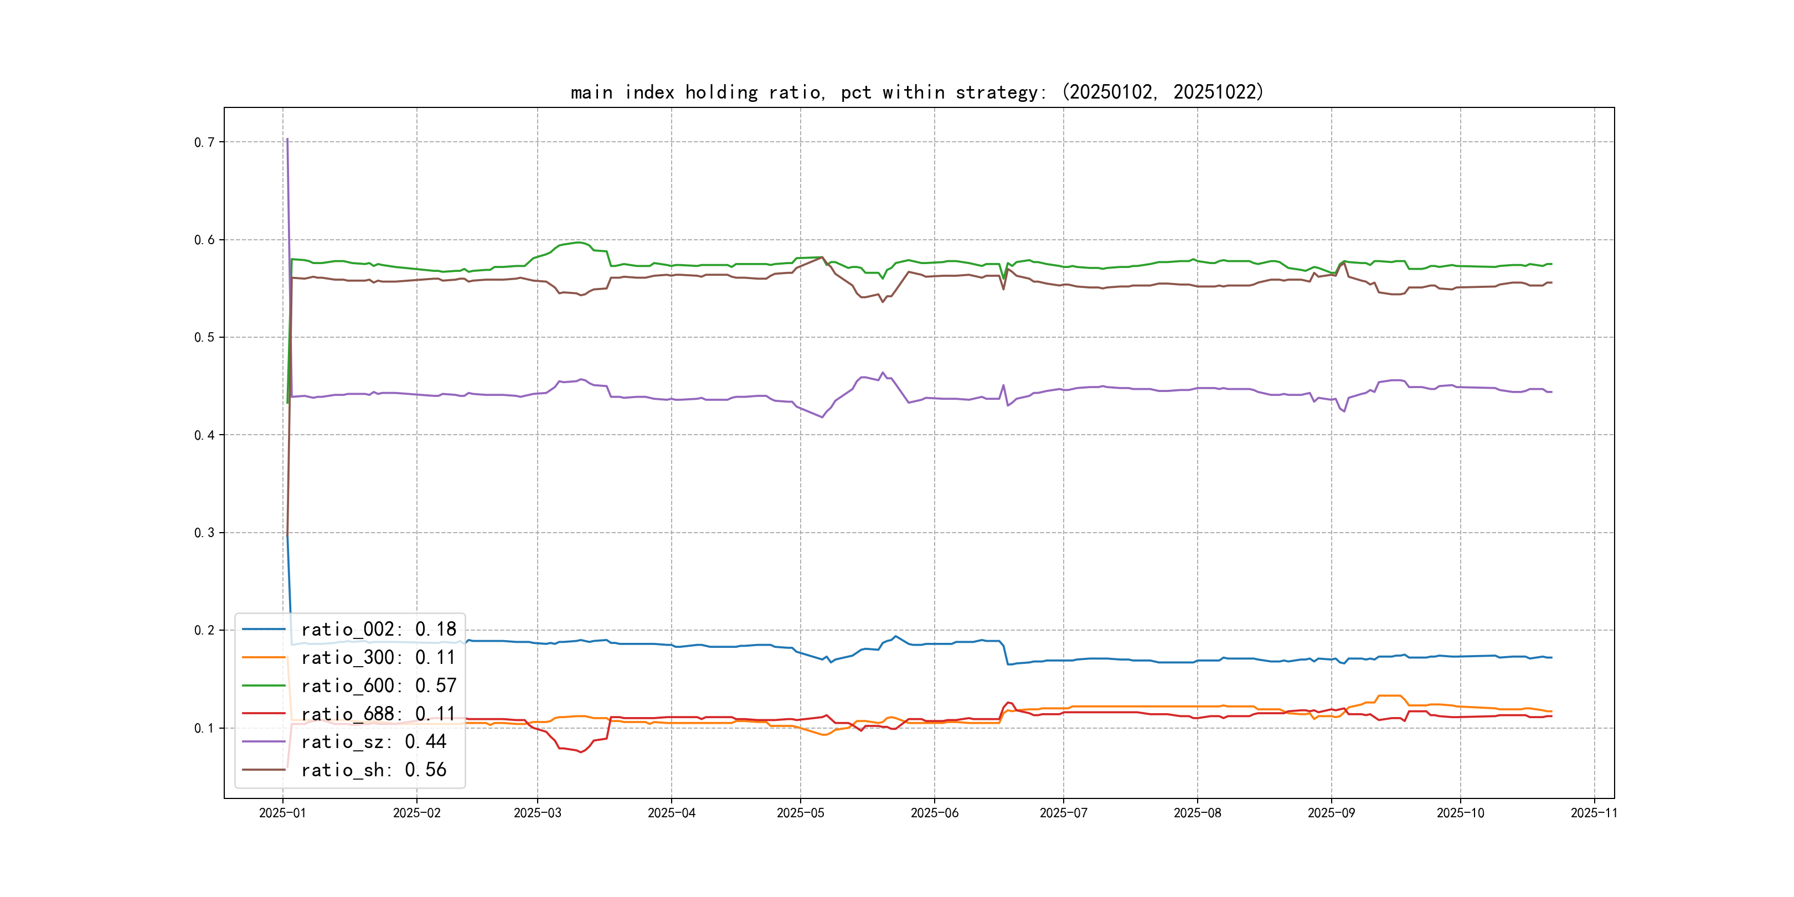Click the ratio_600: 0.57 legend label

378,685
